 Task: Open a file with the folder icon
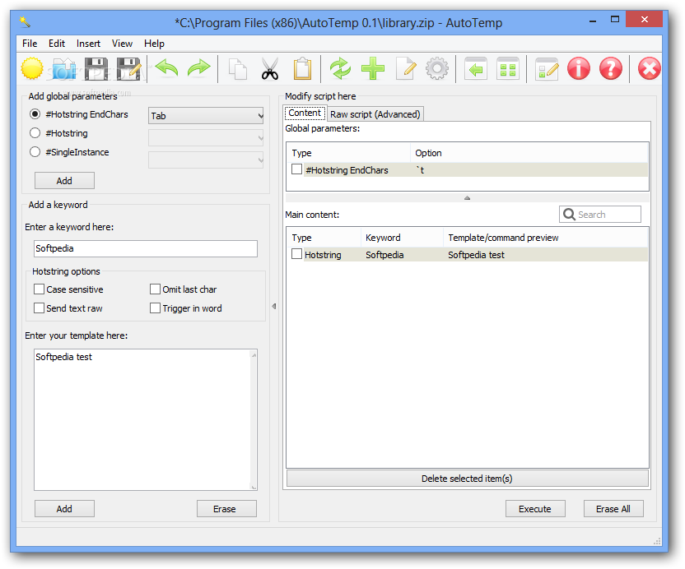click(64, 68)
